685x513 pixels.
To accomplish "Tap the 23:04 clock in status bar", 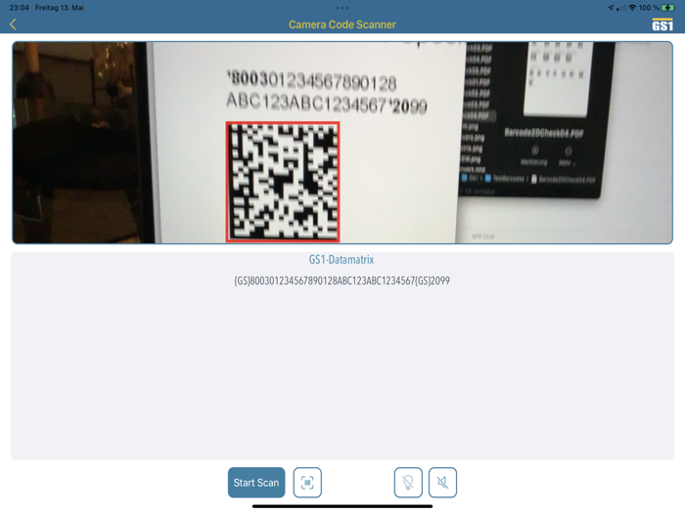I will click(x=20, y=8).
